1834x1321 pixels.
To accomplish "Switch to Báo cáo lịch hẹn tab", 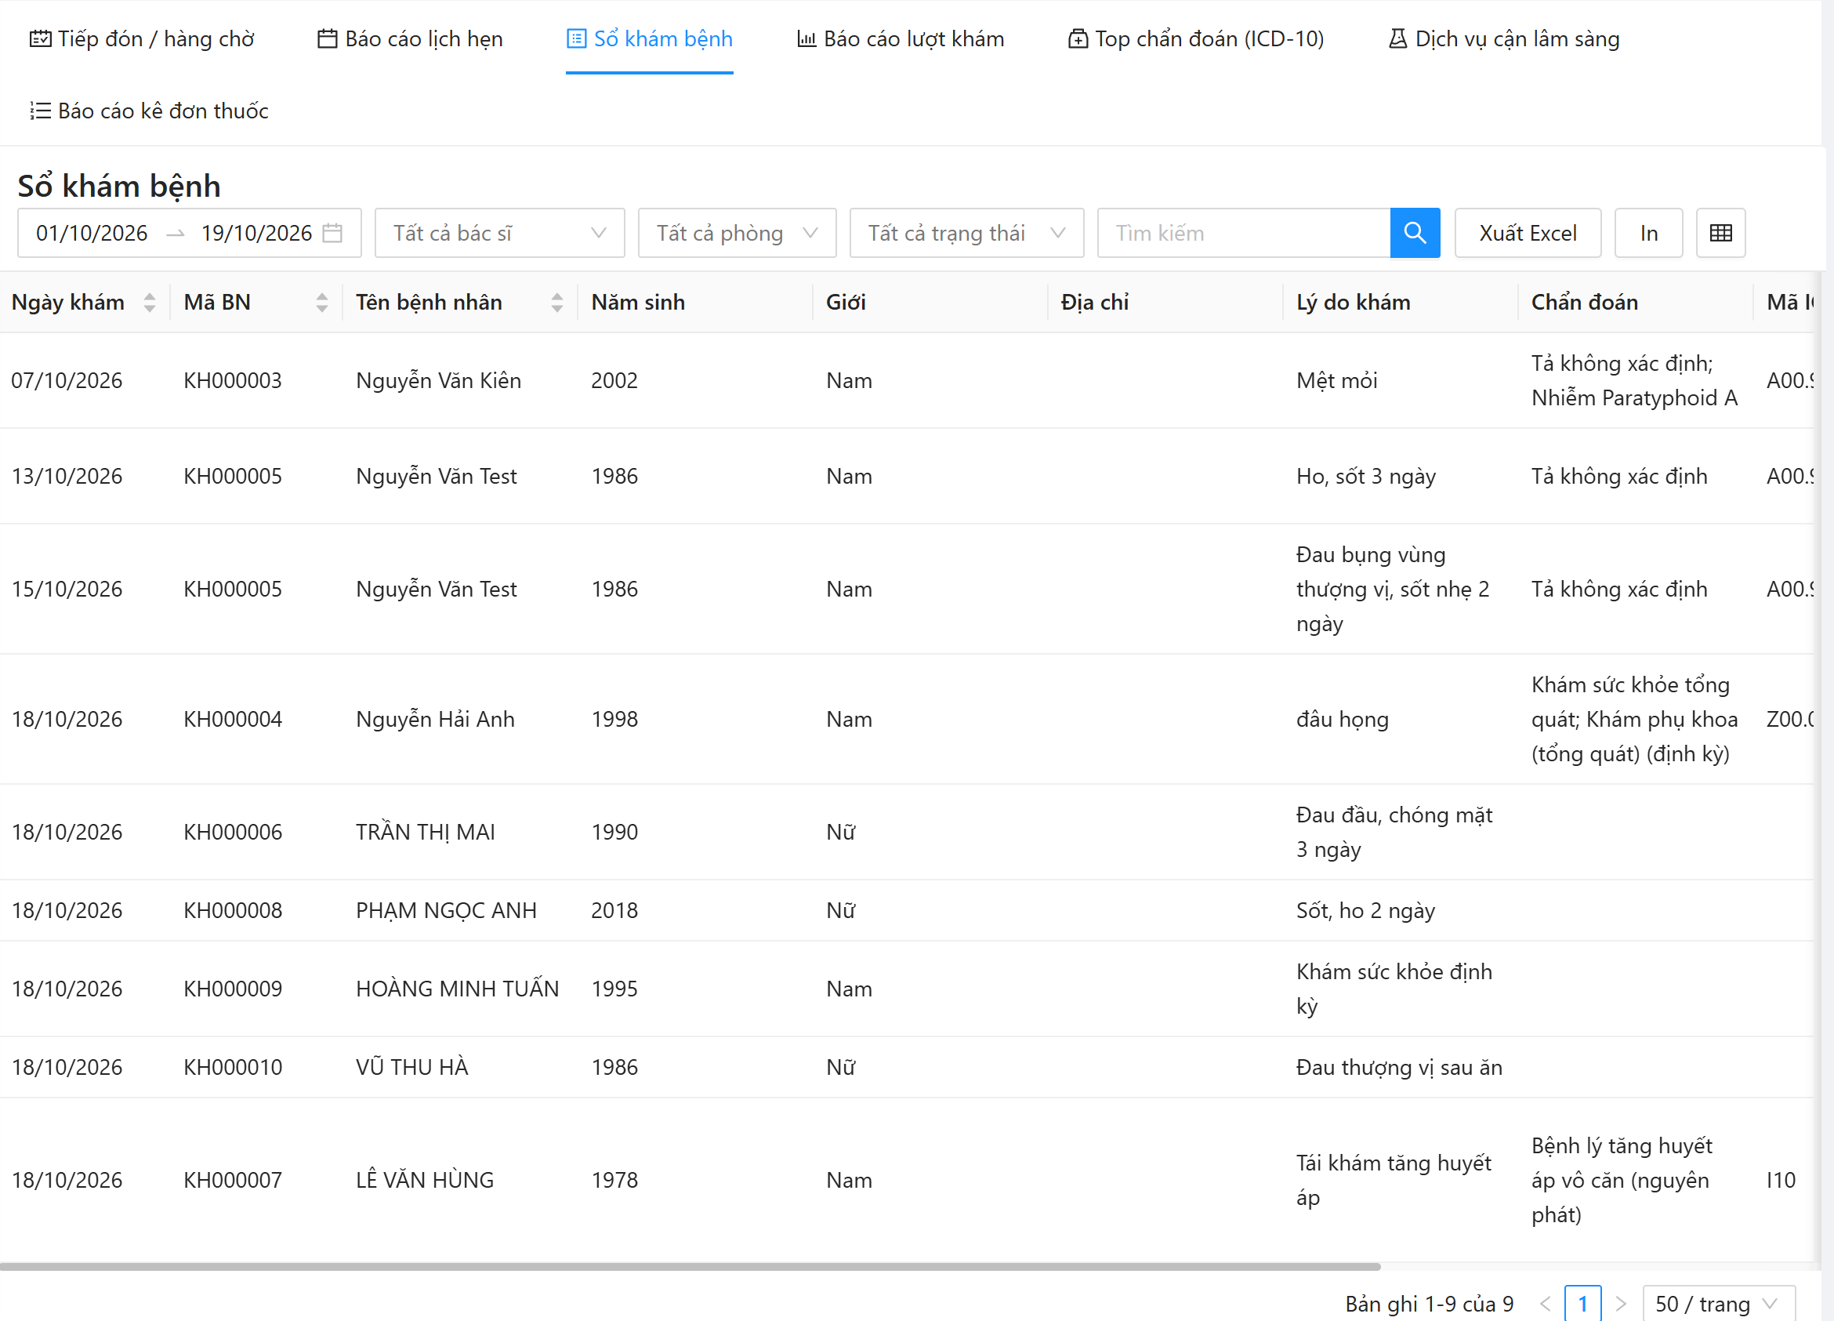I will [409, 39].
